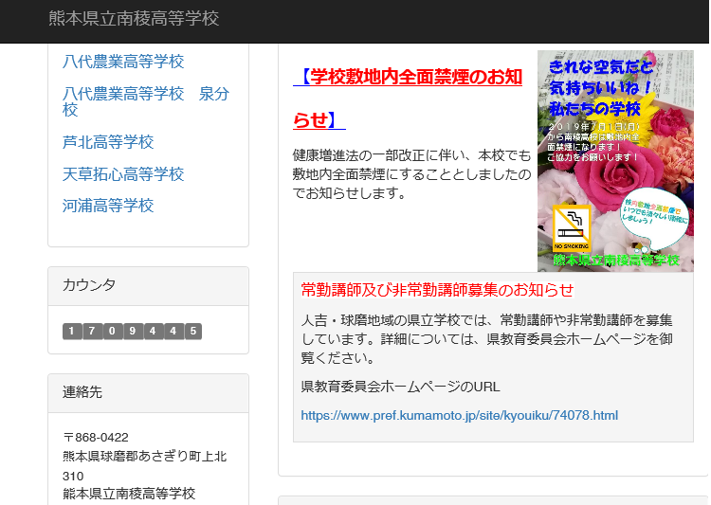
Task: Open the 八代農業高等学校 link
Action: coord(123,62)
